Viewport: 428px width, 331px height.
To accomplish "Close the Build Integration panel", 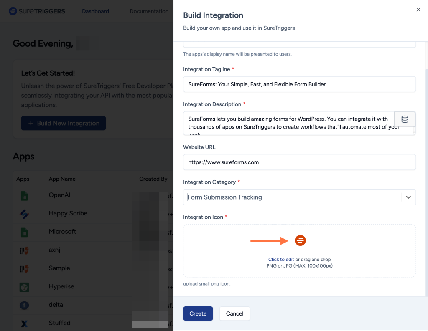I will [x=418, y=9].
